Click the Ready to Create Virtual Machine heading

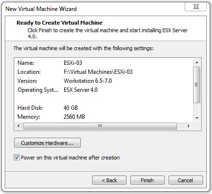tap(59, 23)
